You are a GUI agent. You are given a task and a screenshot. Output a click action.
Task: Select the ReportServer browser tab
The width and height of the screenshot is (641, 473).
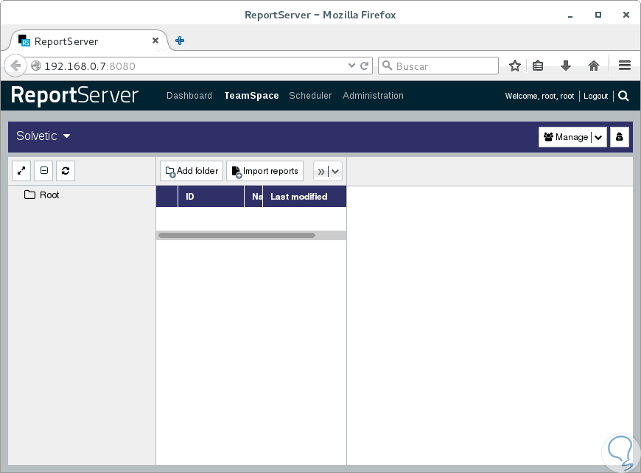88,41
